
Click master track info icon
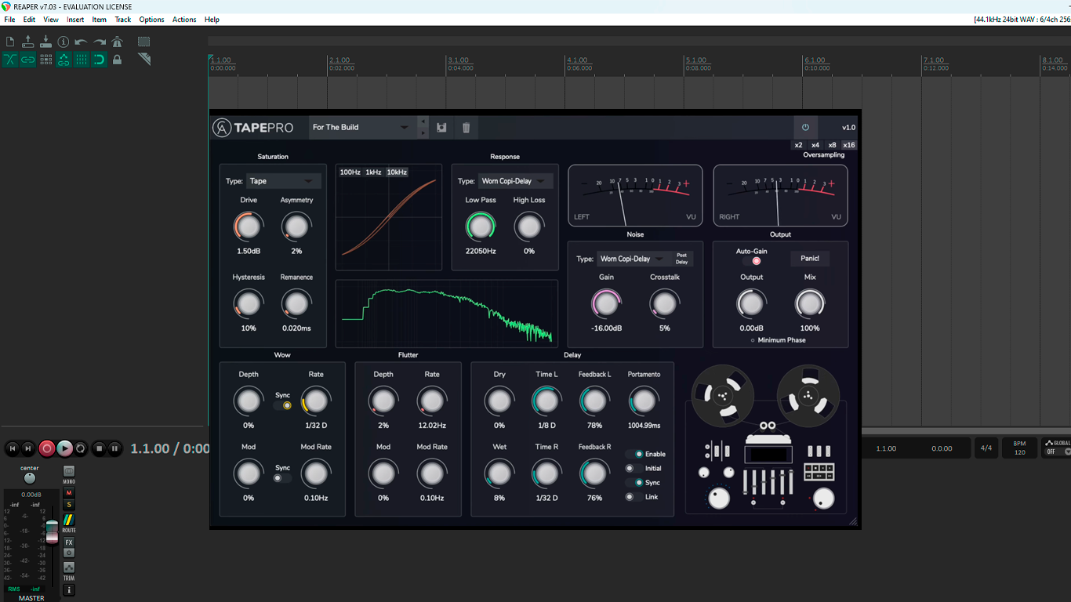click(69, 590)
